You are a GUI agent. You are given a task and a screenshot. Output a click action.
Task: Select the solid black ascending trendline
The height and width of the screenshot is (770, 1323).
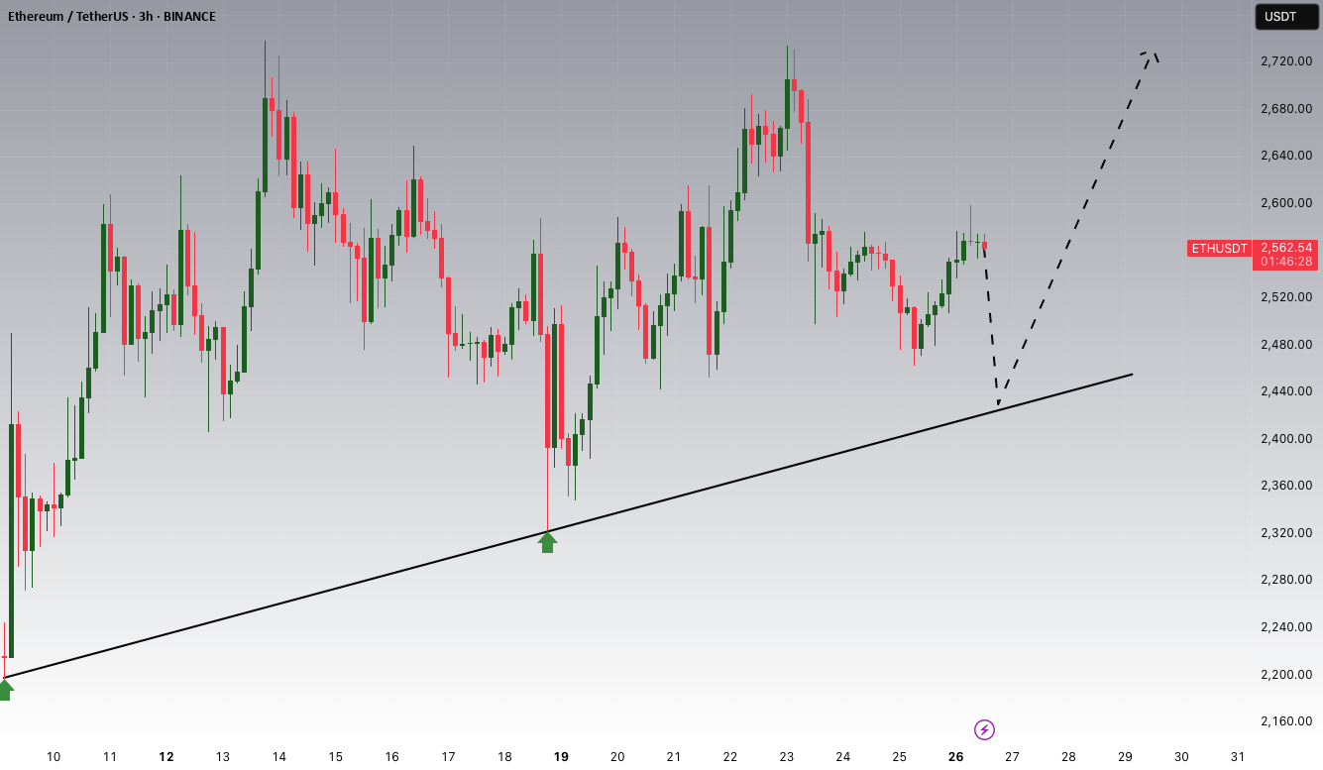point(568,526)
